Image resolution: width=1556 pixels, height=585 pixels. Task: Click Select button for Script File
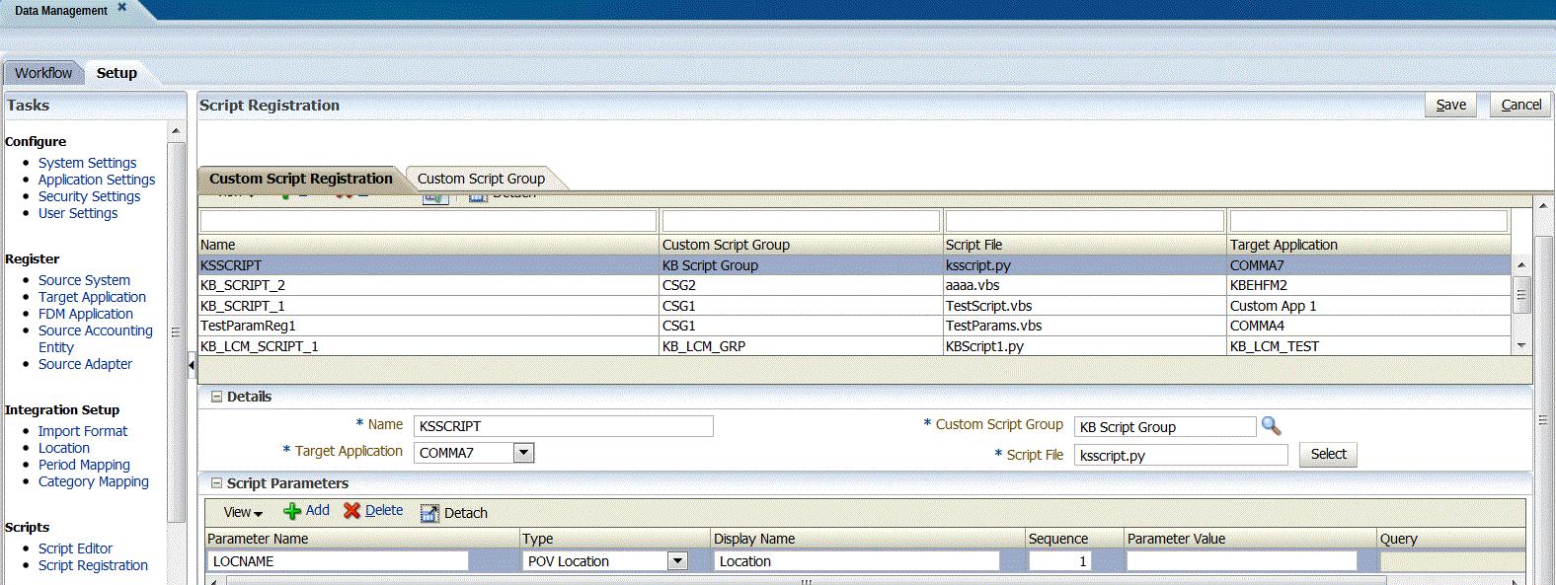(x=1328, y=455)
